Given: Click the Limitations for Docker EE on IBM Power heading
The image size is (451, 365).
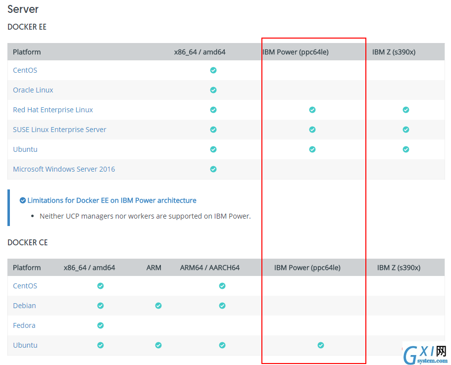Looking at the screenshot, I should pyautogui.click(x=112, y=200).
